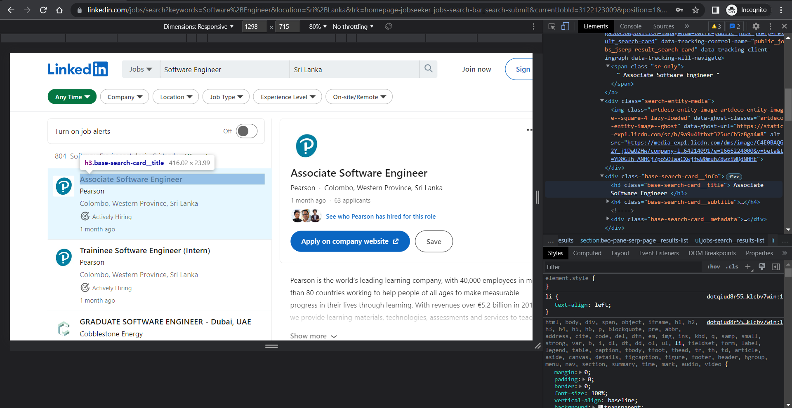792x408 pixels.
Task: Toggle throttling off in device toolbar
Action: pyautogui.click(x=353, y=26)
